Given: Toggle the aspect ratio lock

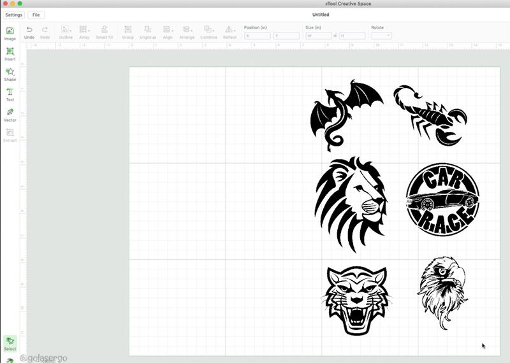Looking at the screenshot, I should 335,36.
